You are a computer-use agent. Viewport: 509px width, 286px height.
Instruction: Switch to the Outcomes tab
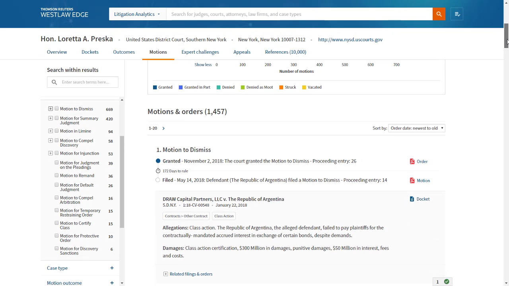(x=124, y=52)
